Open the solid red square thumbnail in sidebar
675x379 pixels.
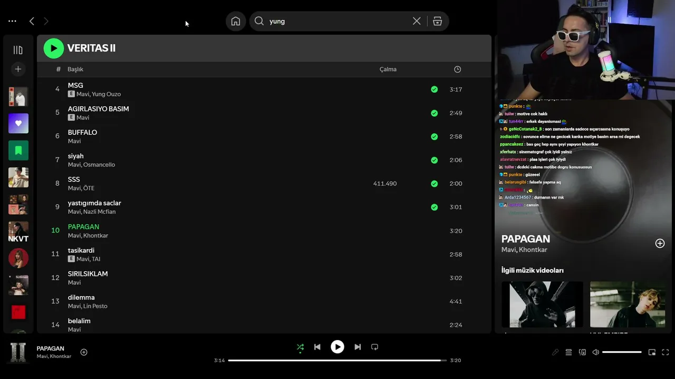tap(18, 312)
